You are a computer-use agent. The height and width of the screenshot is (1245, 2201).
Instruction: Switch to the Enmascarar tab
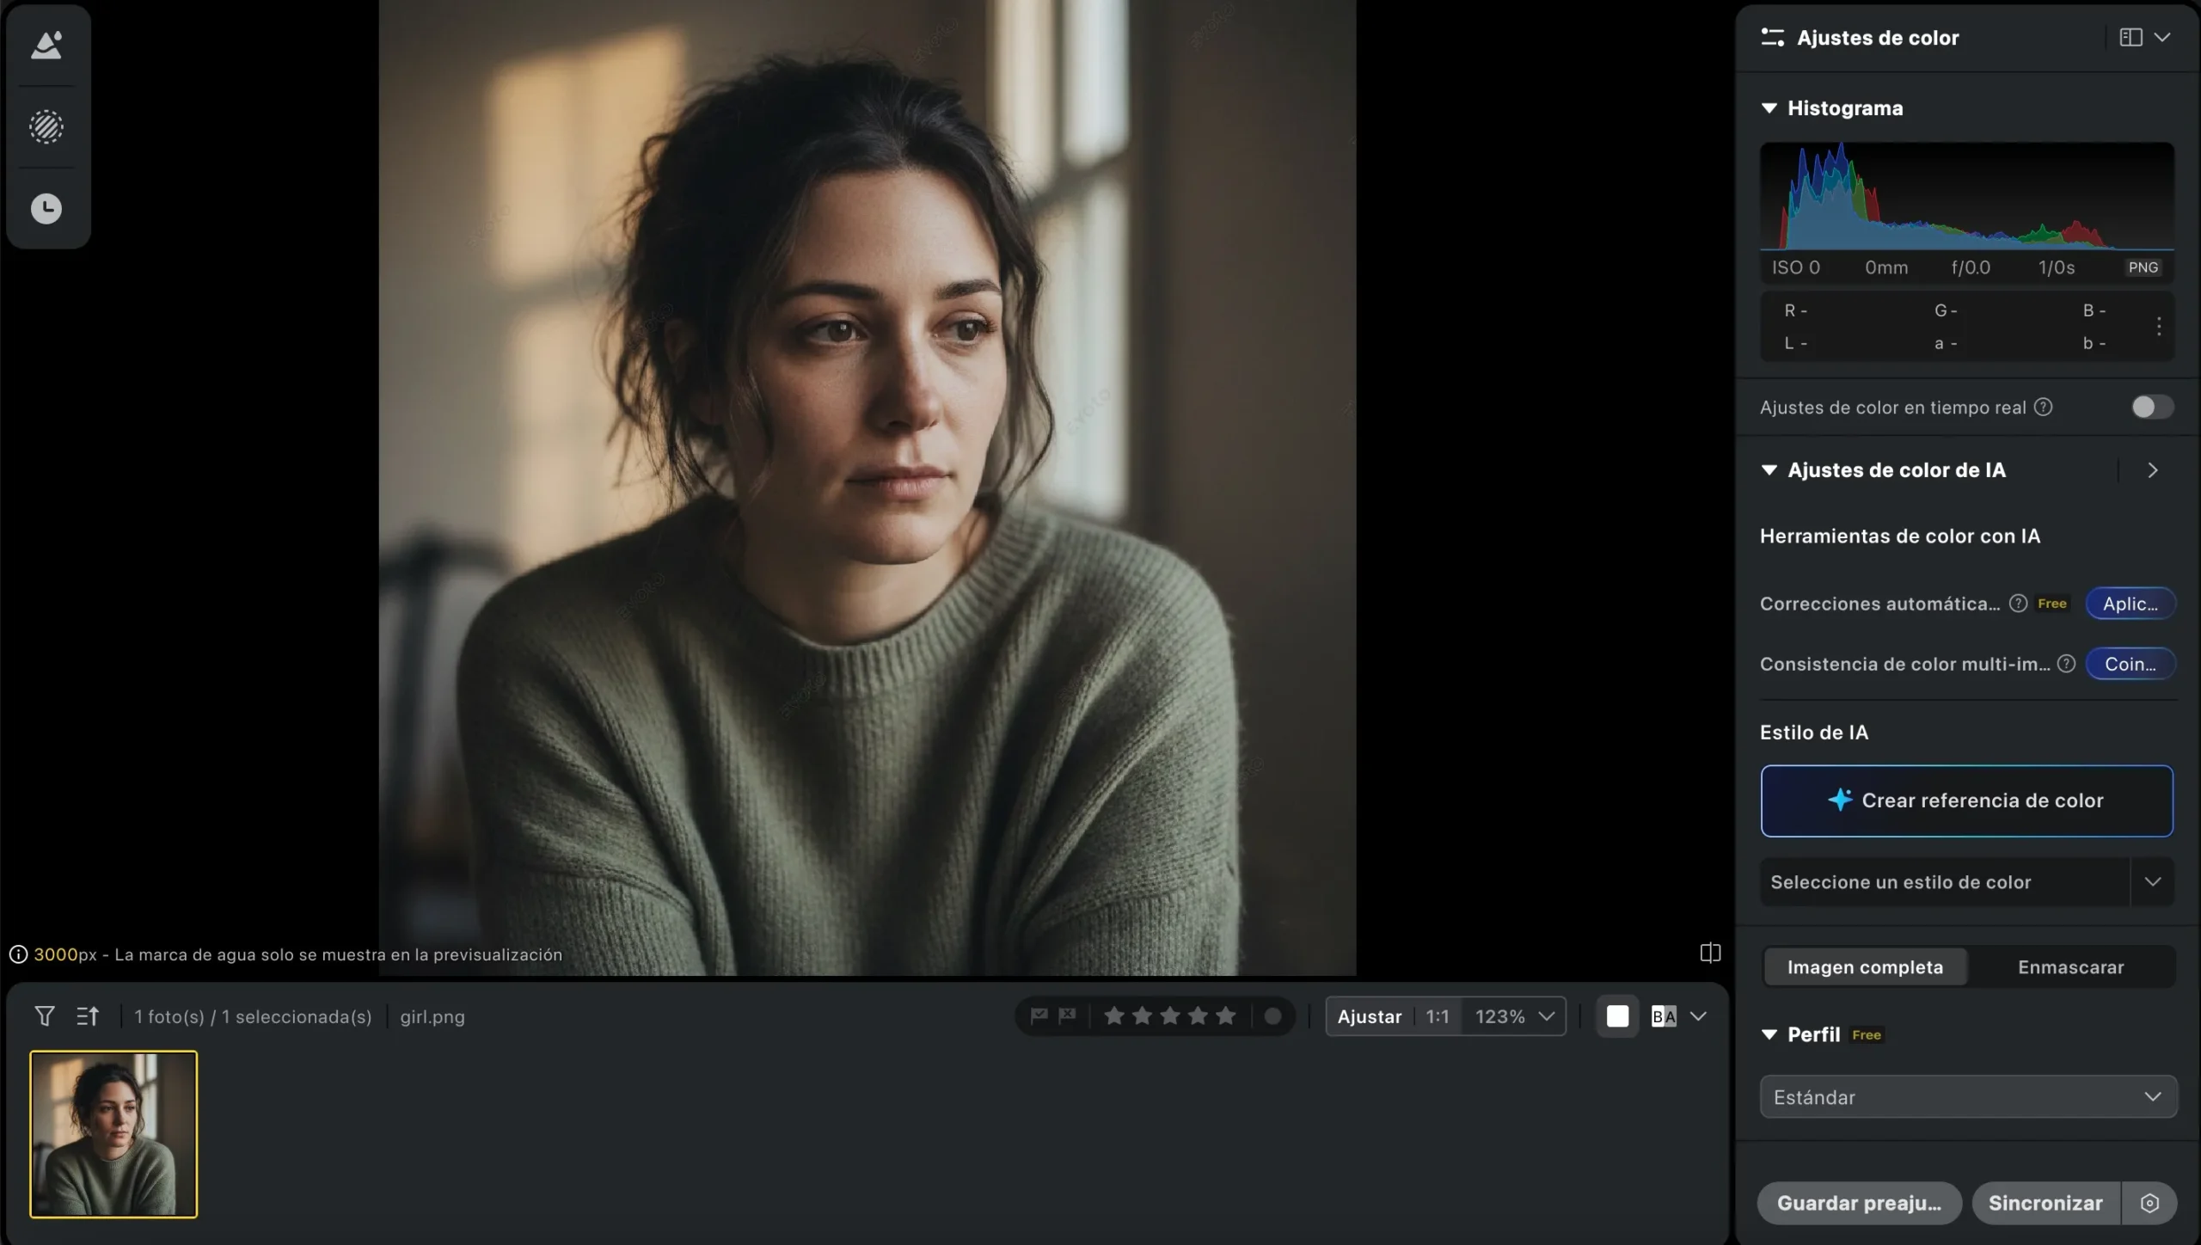[2070, 967]
